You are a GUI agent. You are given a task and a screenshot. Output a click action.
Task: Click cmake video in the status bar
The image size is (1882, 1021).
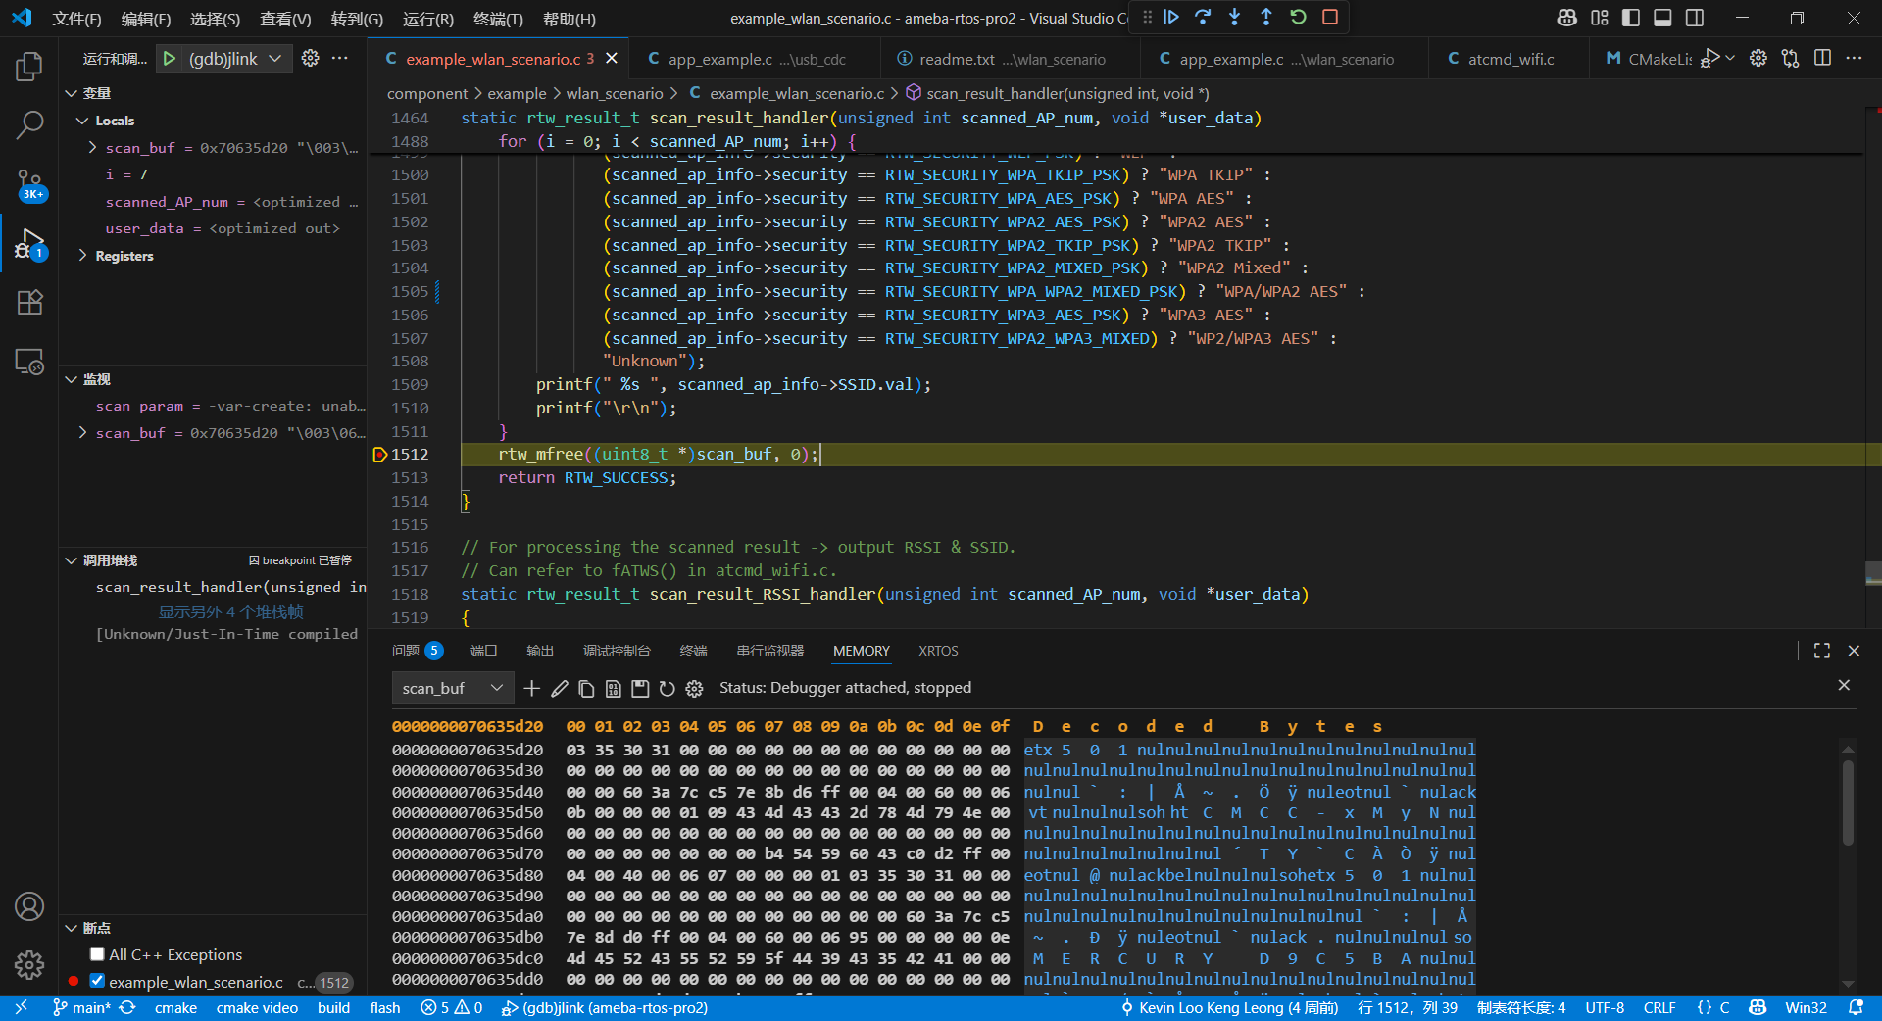(257, 1008)
